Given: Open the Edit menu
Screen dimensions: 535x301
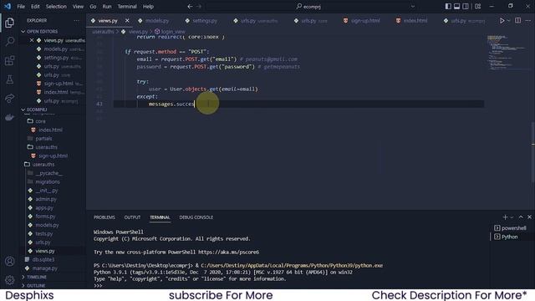Looking at the screenshot, I should (35, 7).
